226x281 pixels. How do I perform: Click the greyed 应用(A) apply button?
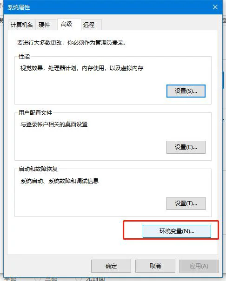(x=199, y=266)
